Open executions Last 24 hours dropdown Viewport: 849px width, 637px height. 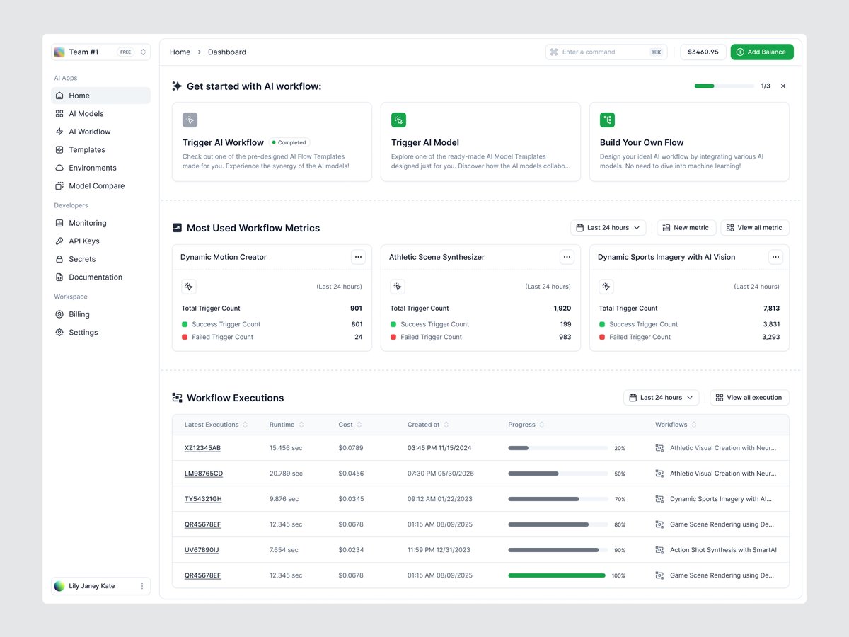click(662, 398)
